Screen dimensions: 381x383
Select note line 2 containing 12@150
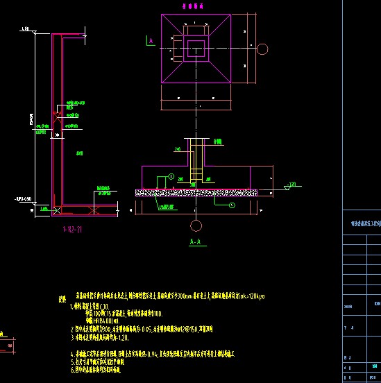click(x=142, y=330)
